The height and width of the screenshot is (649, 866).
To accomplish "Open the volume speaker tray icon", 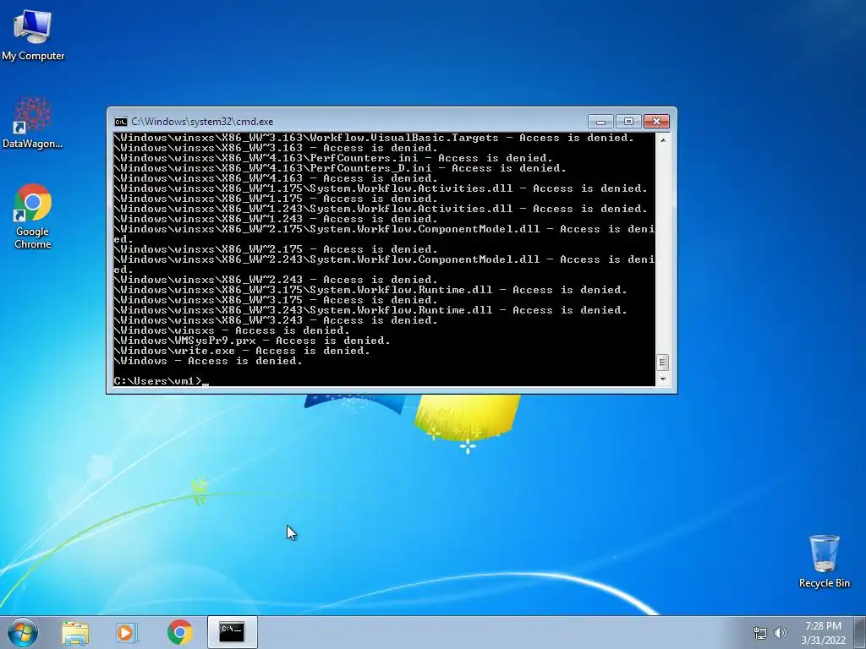I will (781, 633).
